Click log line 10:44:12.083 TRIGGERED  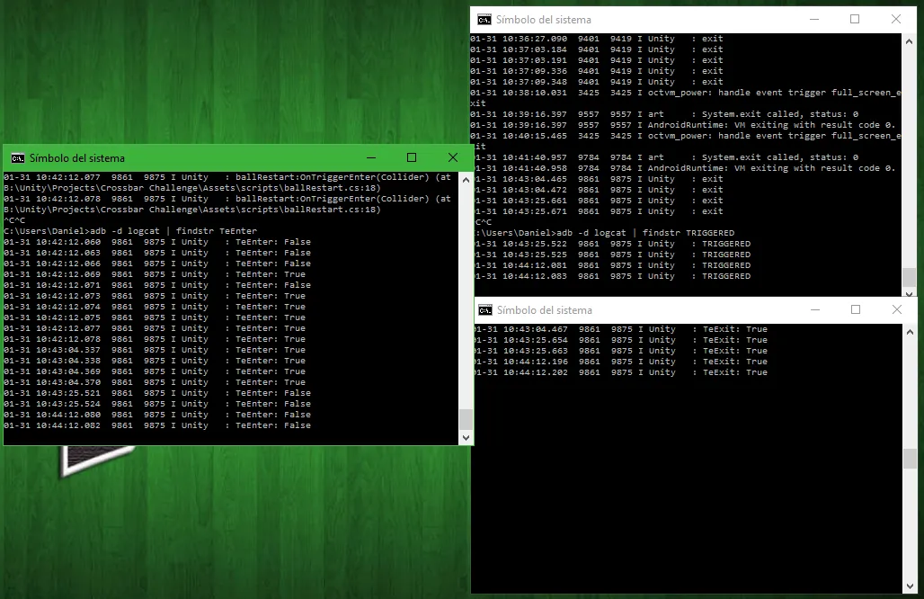[613, 276]
